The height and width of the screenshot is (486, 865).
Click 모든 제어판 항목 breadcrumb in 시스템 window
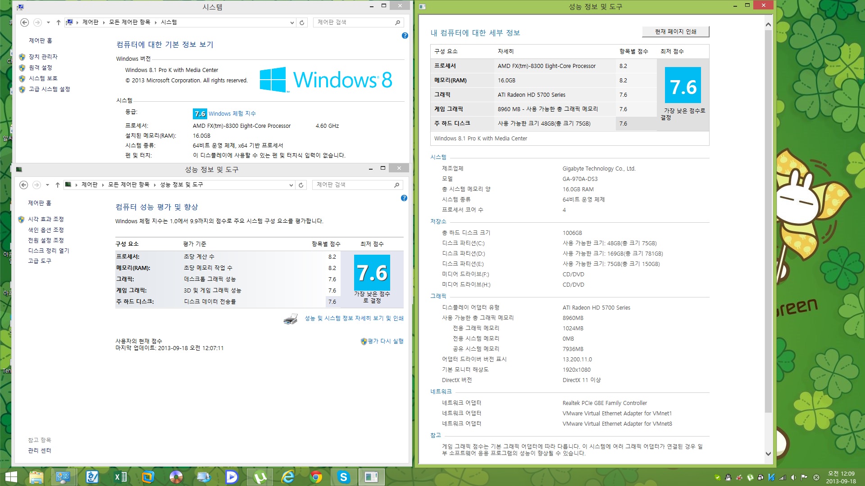coord(130,22)
